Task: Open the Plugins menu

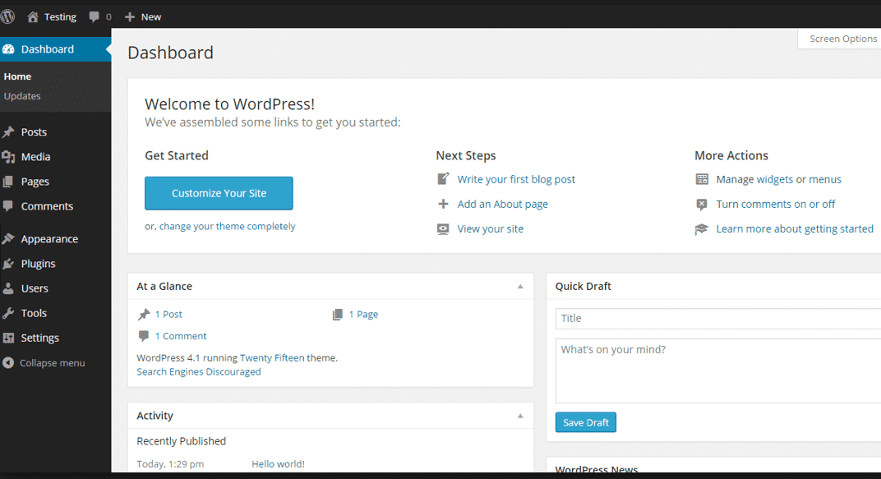Action: click(x=38, y=264)
